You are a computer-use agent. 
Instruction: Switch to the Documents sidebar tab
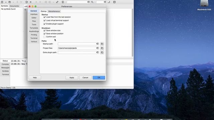tap(14, 6)
